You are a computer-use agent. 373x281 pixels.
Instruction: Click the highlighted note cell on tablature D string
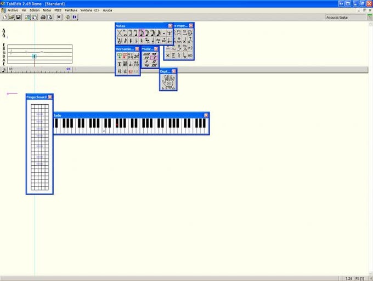tap(34, 56)
